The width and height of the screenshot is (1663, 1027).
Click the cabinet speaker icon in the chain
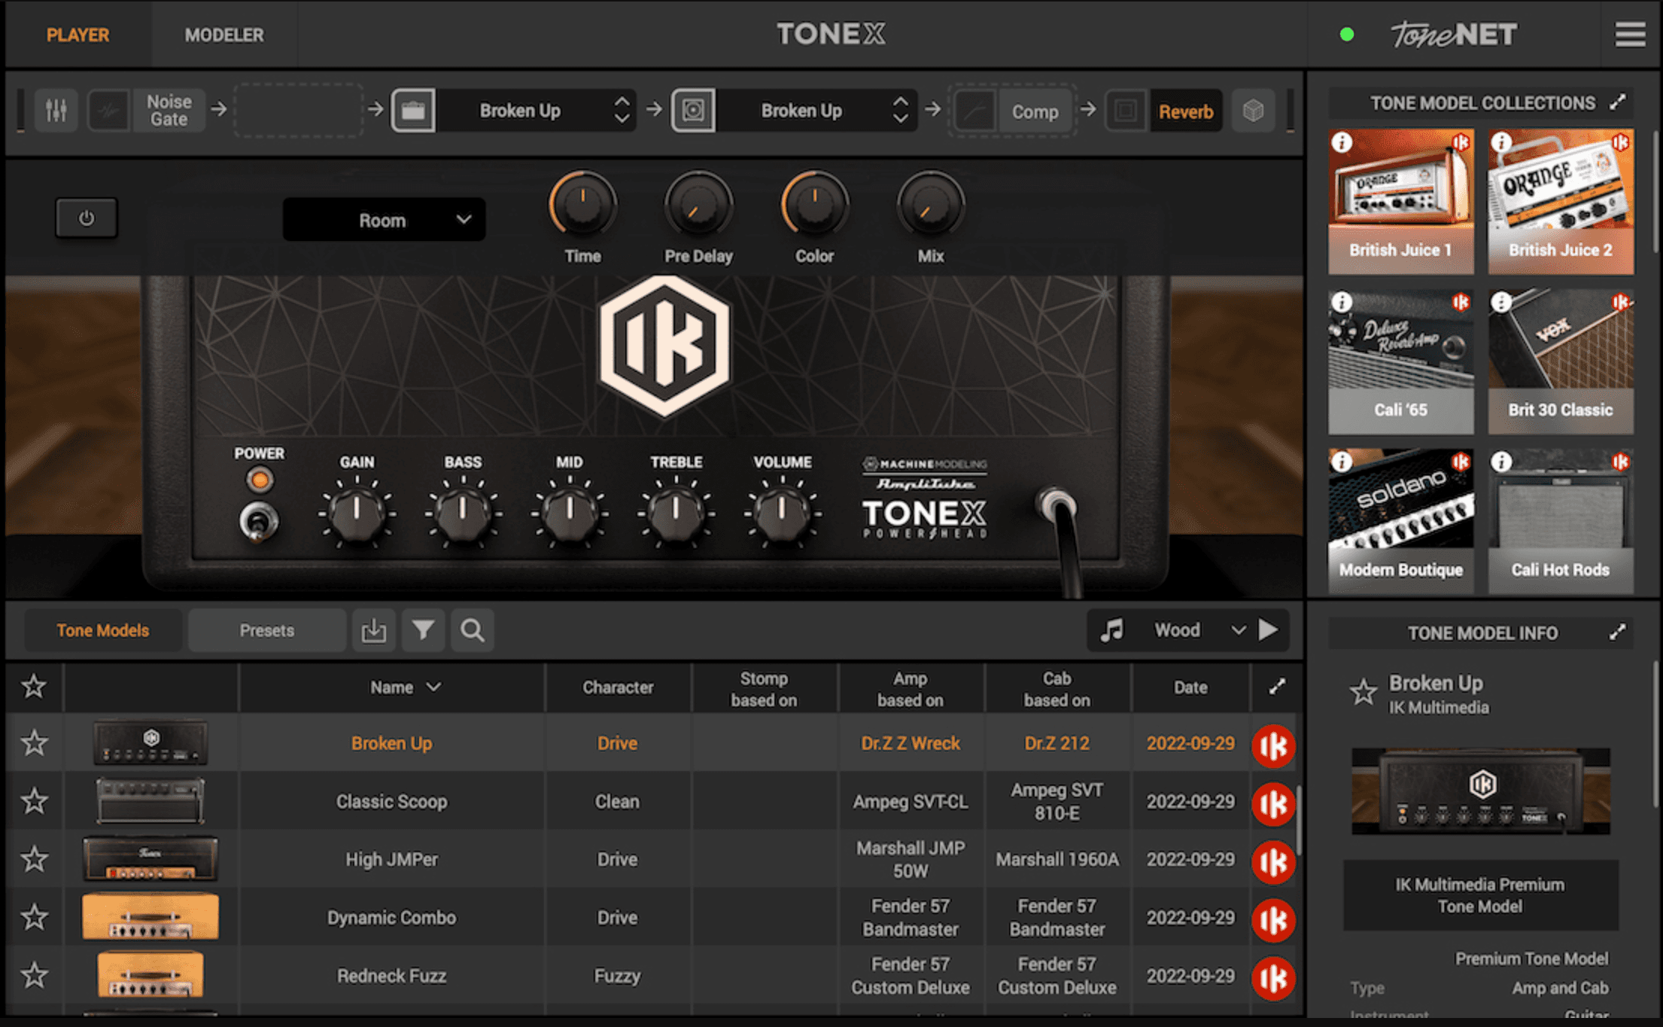(x=693, y=111)
